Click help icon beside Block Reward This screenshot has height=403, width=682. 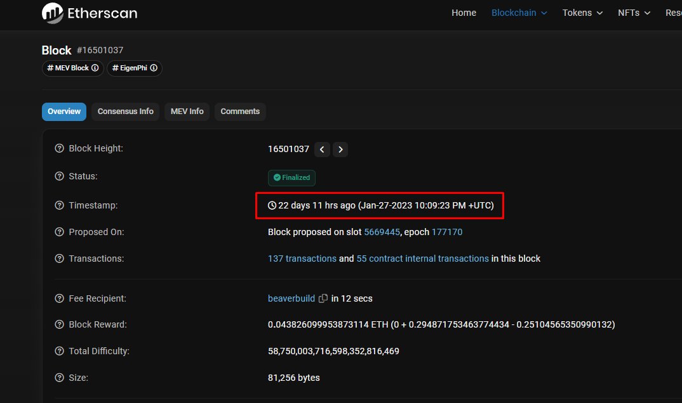[60, 324]
